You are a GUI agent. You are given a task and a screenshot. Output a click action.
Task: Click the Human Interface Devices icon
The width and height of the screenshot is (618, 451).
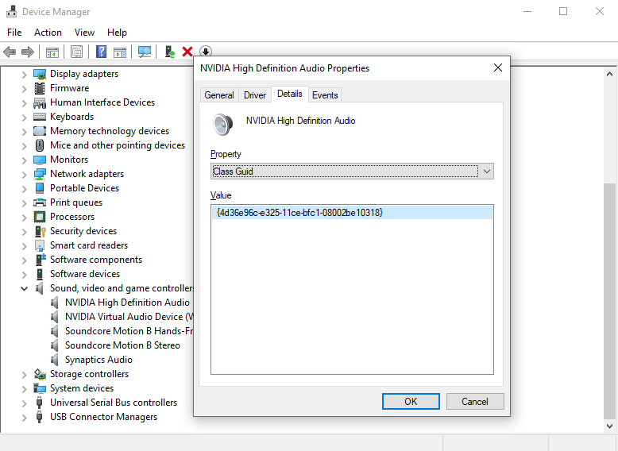[x=40, y=102]
